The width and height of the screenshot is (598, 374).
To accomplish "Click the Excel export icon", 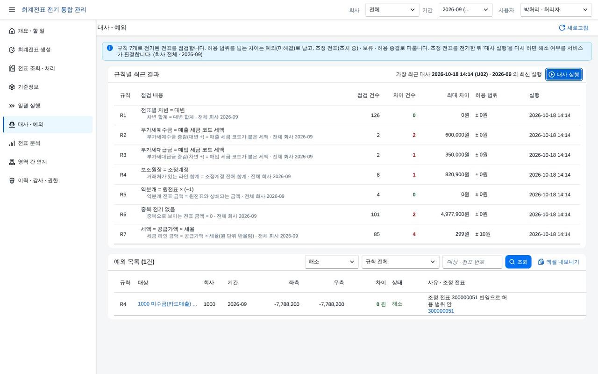I will 541,262.
